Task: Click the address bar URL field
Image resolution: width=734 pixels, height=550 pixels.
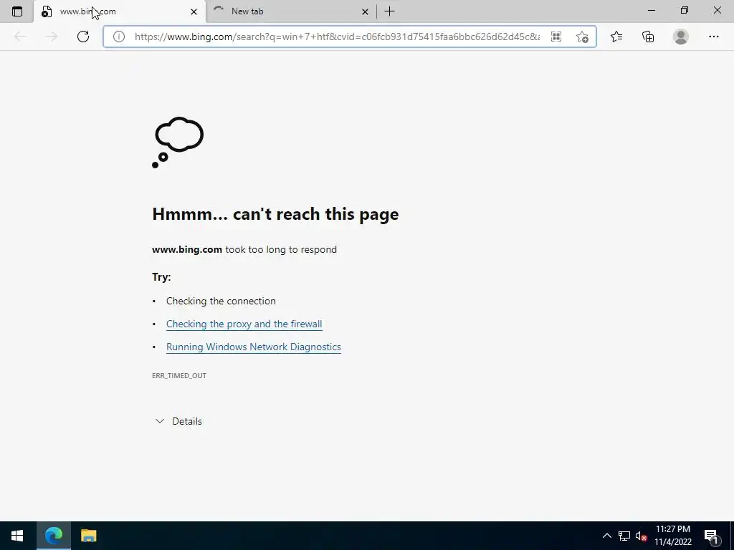Action: pyautogui.click(x=337, y=37)
